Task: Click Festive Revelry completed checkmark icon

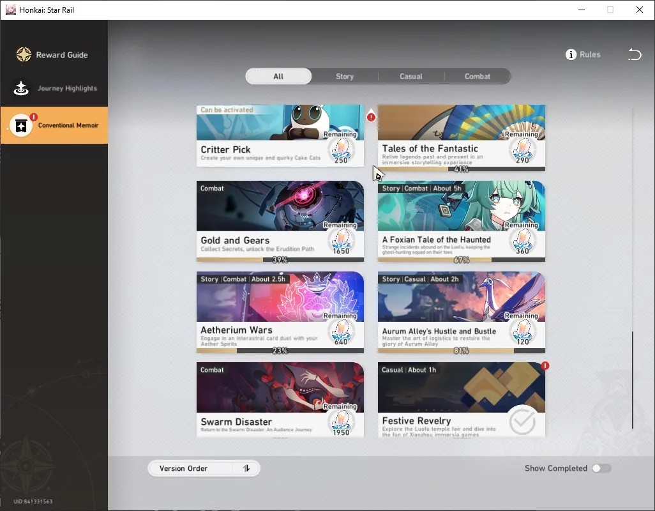Action: [x=523, y=422]
